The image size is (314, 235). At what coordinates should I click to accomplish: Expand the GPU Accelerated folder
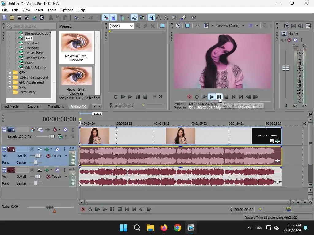[x=10, y=83]
